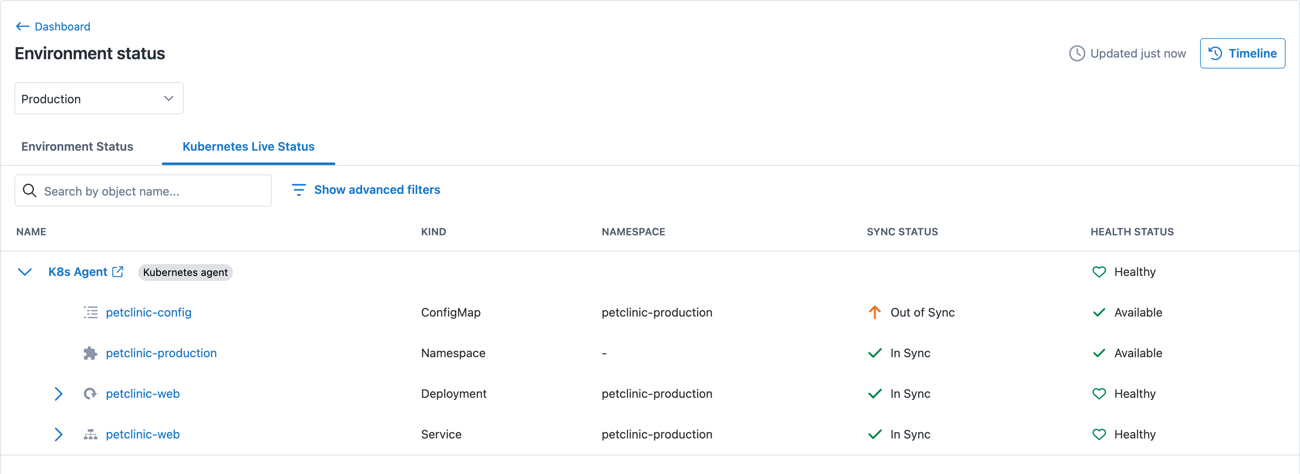
Task: Click the Service network icon for petclinic-web
Action: pos(90,434)
